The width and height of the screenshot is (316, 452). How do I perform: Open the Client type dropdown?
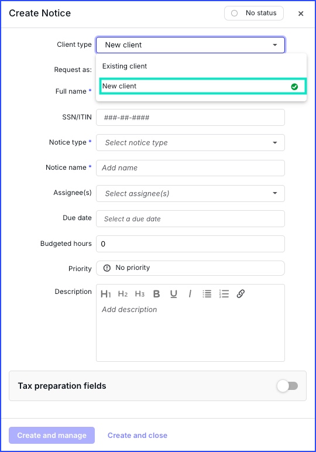[190, 45]
